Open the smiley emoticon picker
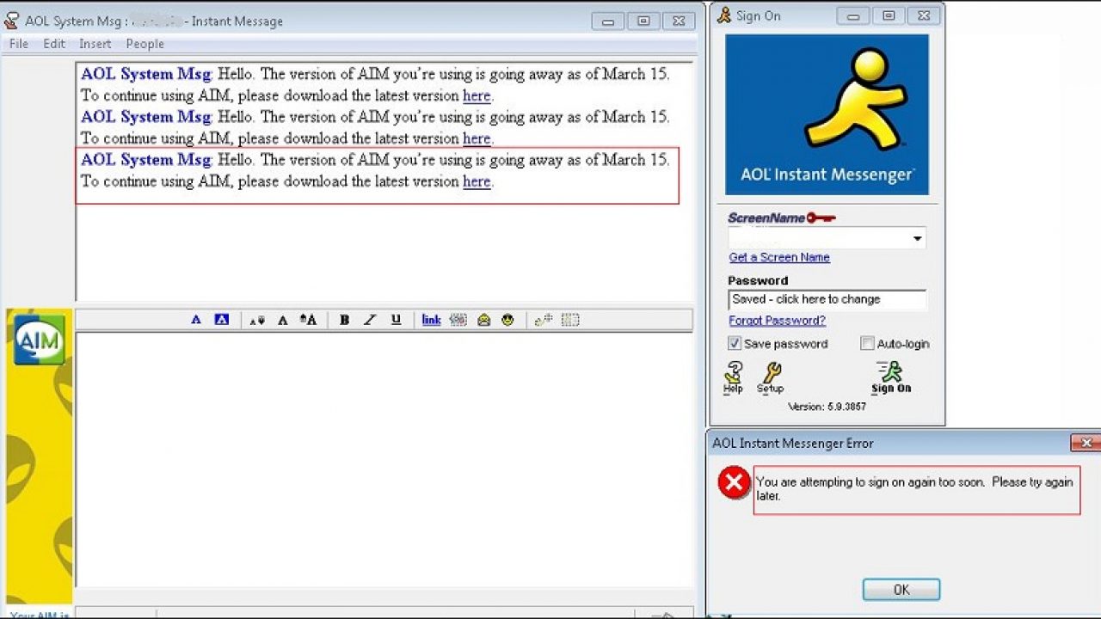Image resolution: width=1101 pixels, height=619 pixels. point(507,320)
